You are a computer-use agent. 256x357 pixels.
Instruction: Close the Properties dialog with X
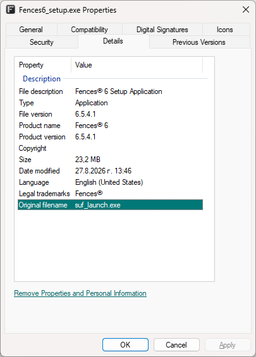tap(246, 9)
